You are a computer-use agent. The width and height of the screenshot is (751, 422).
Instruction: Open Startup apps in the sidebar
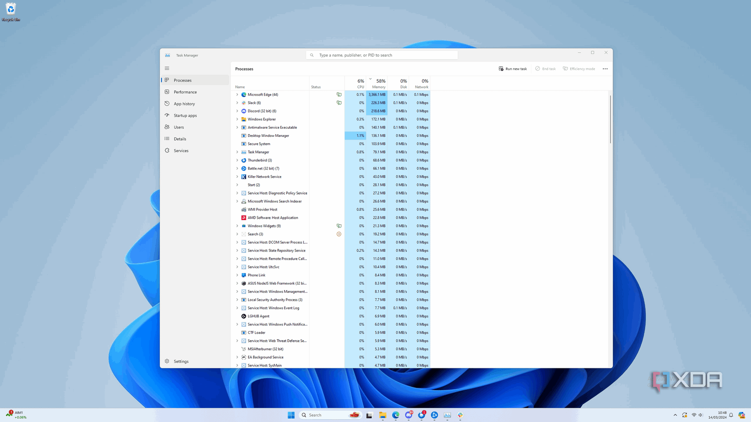point(167,115)
